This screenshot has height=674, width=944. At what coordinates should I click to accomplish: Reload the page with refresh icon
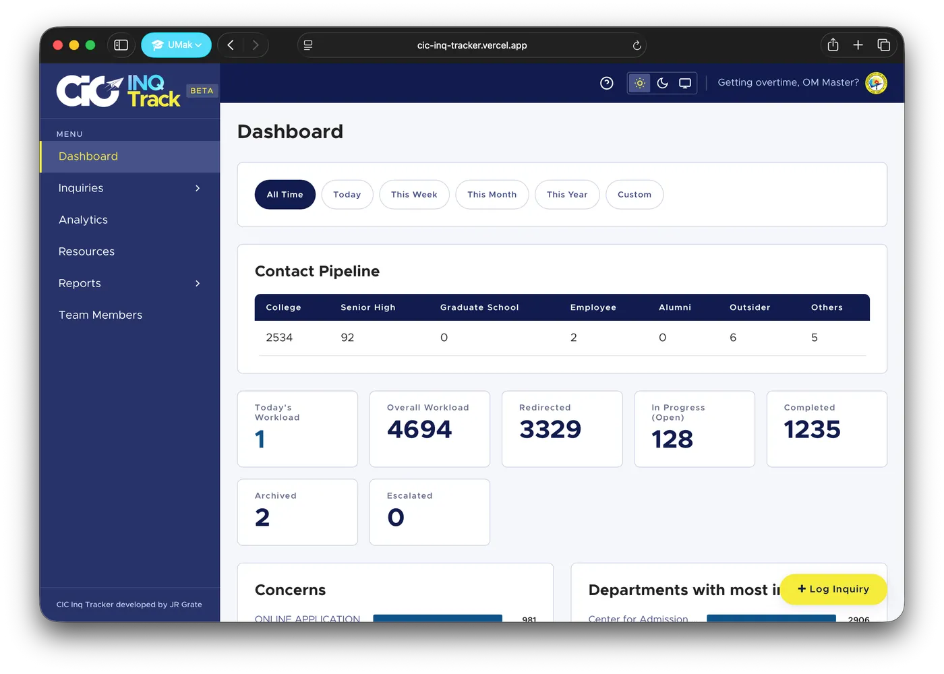(636, 45)
